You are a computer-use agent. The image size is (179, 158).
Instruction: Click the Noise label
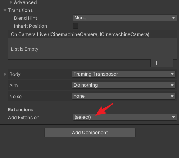[x=16, y=97]
